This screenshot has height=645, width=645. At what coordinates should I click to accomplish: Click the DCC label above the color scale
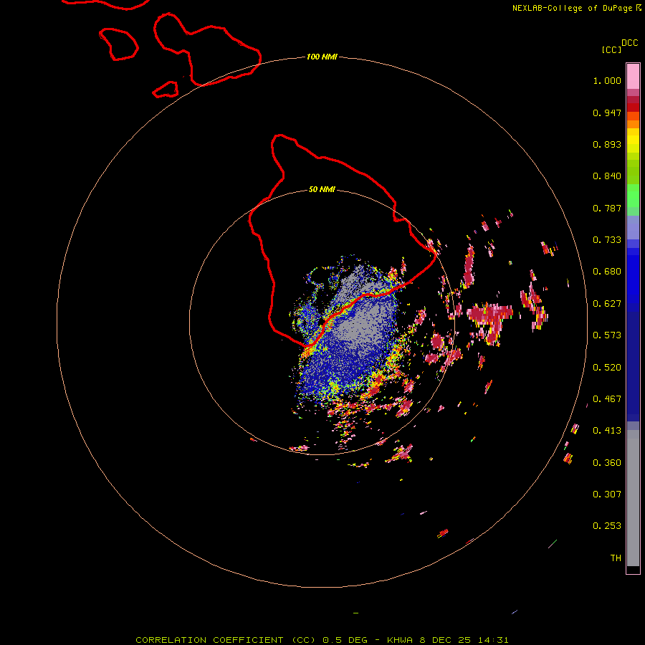(629, 43)
